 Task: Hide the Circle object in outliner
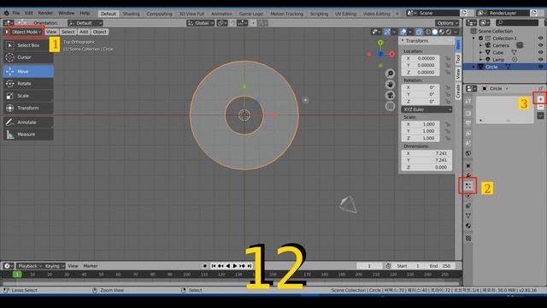coord(540,67)
